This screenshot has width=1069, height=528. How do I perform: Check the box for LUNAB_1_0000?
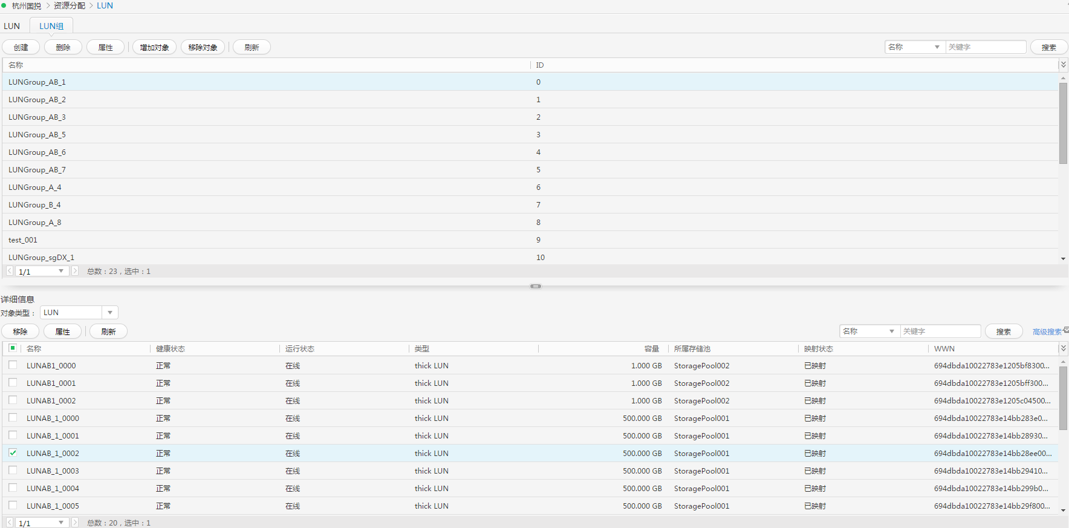click(13, 417)
